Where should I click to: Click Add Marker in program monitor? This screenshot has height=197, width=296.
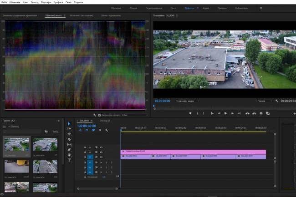[190, 113]
